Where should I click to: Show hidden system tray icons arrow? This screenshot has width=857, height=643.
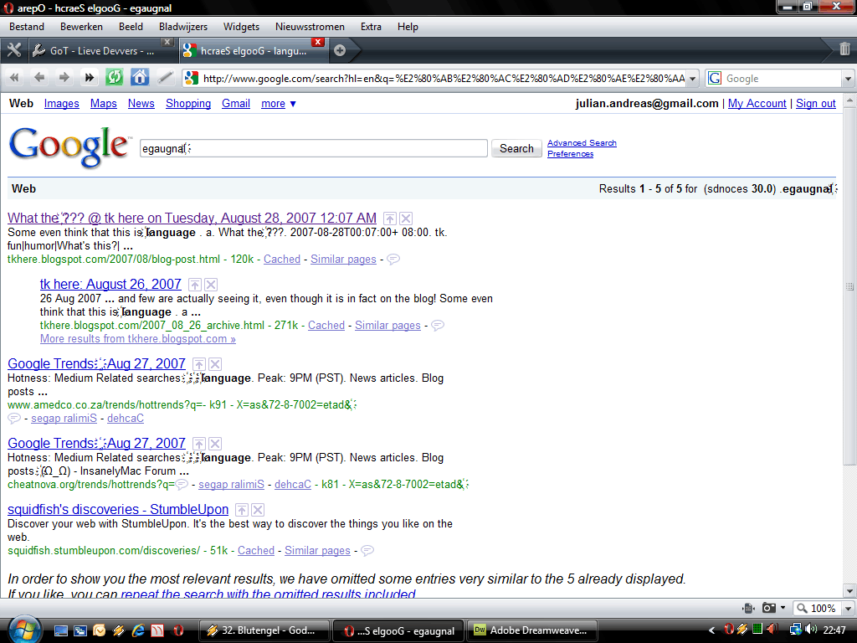click(711, 630)
